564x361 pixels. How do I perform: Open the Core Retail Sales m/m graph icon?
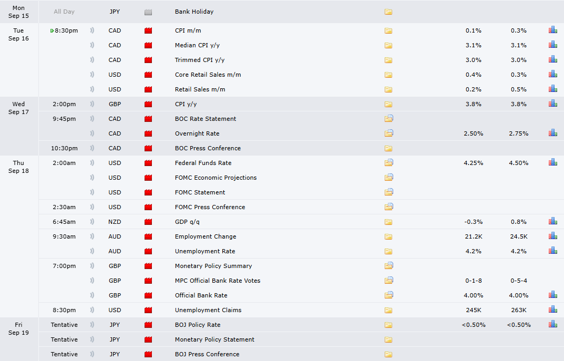(x=553, y=75)
